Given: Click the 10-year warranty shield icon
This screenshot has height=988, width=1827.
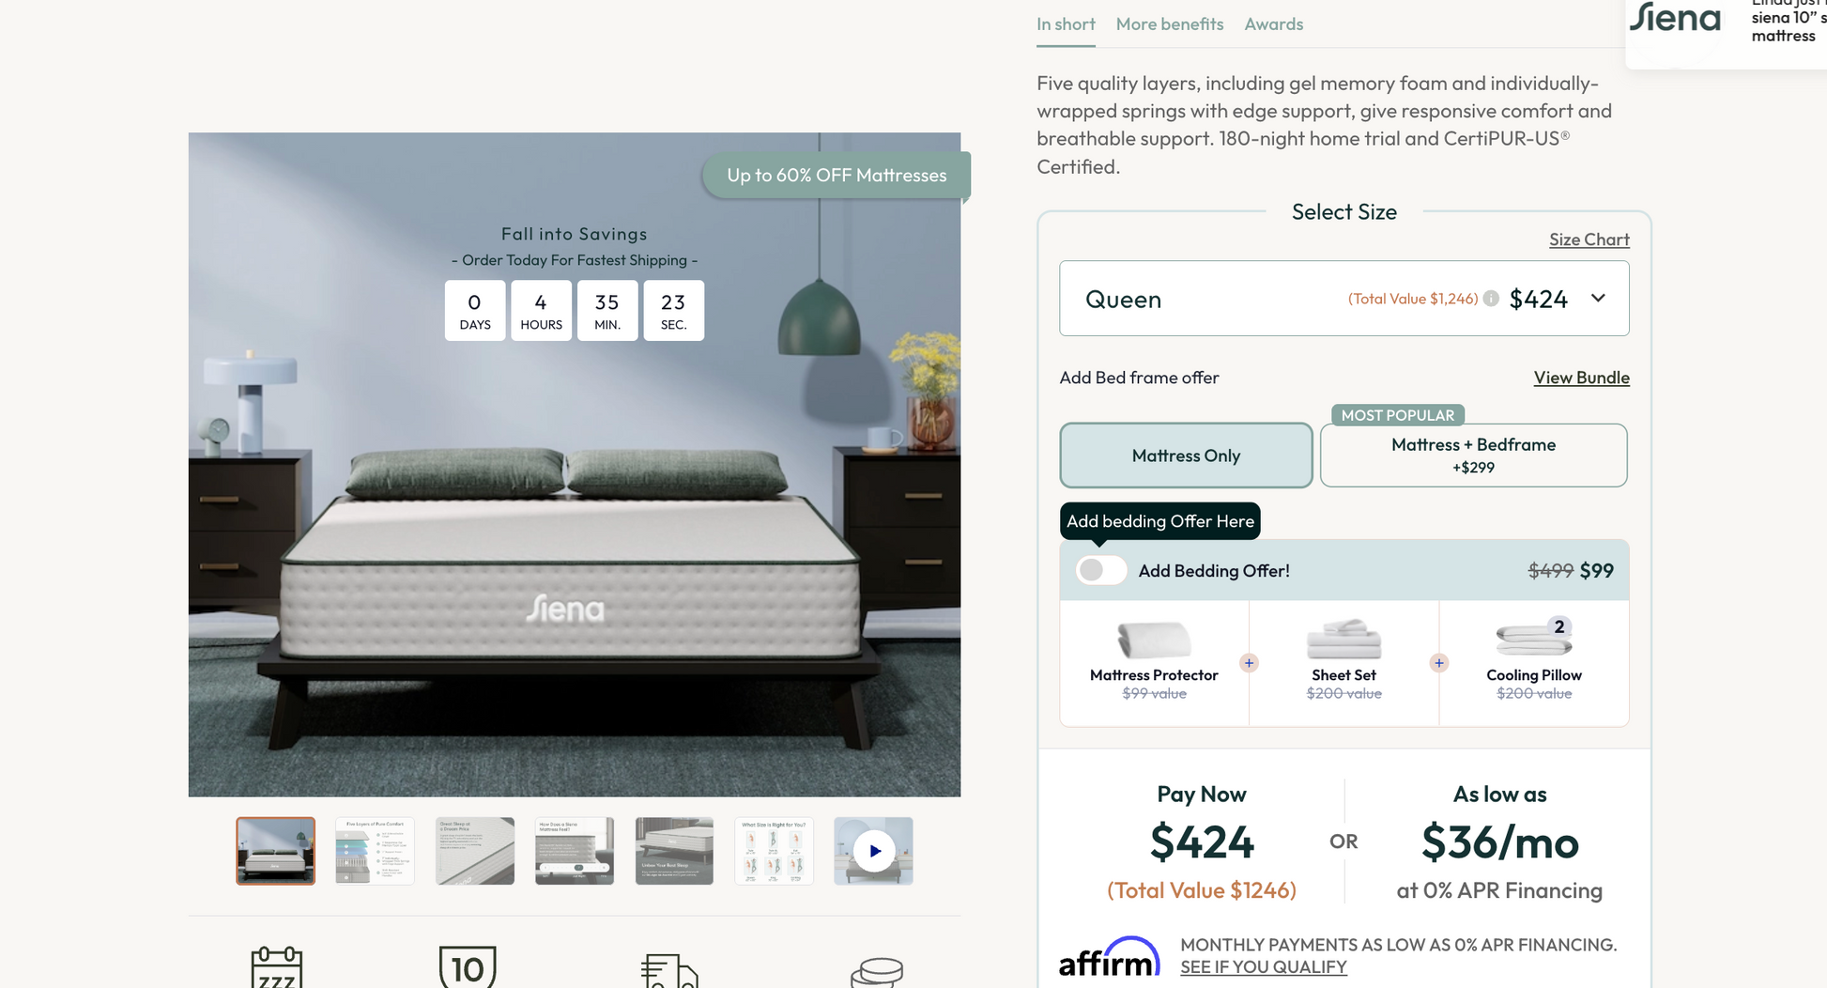Looking at the screenshot, I should 468,967.
